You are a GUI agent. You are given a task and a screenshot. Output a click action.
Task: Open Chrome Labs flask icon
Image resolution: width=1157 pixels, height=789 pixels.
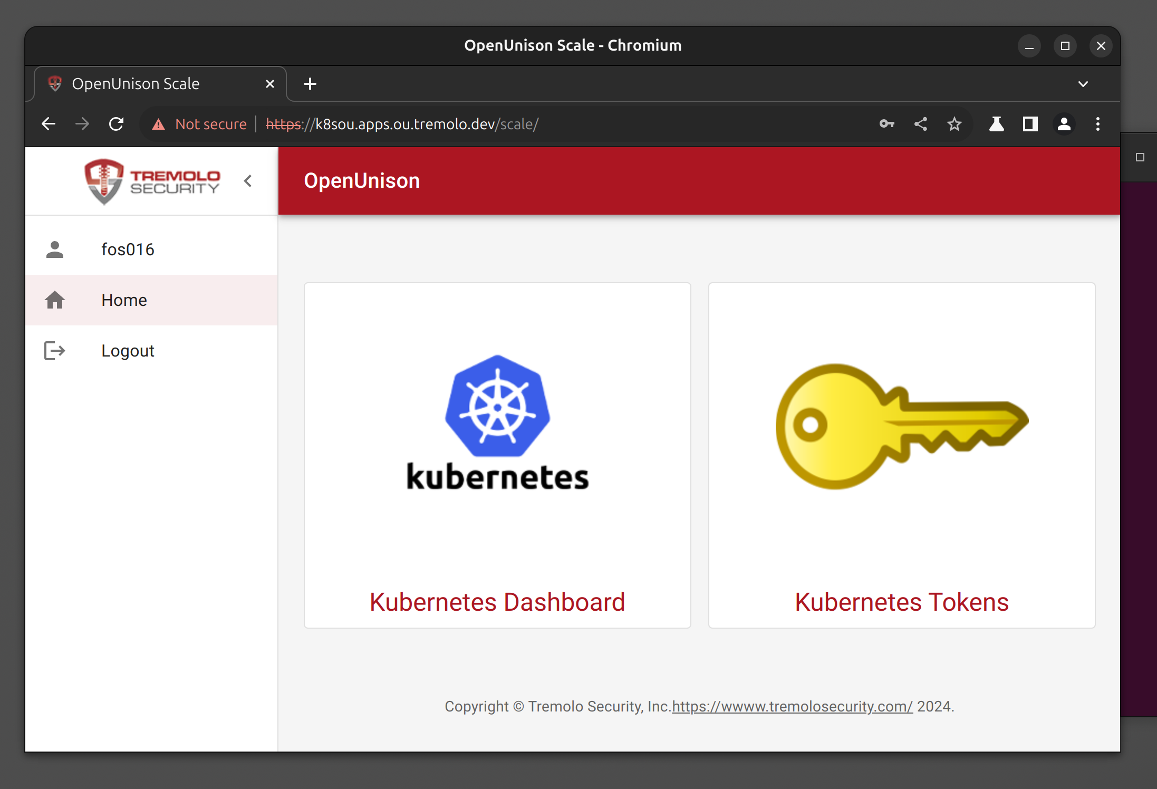tap(996, 124)
